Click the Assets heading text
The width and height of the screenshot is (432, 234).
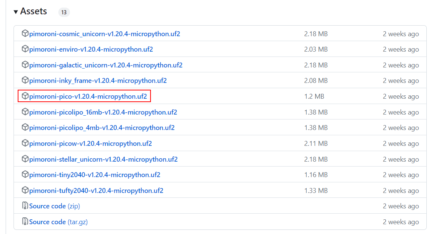pos(33,11)
